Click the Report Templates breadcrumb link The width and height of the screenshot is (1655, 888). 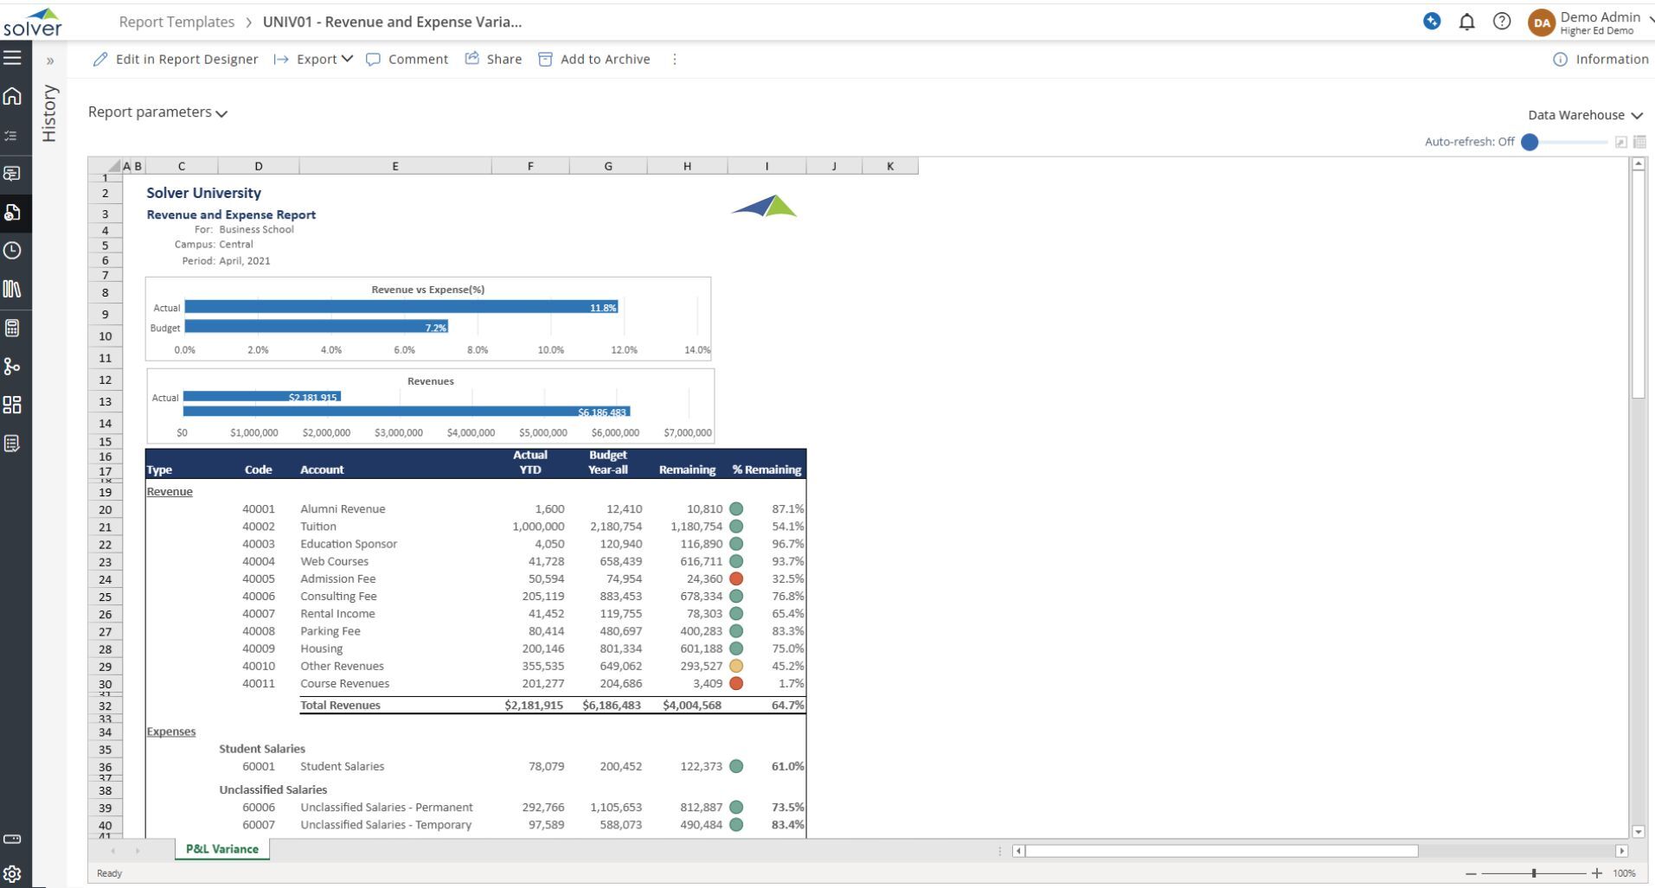click(176, 22)
